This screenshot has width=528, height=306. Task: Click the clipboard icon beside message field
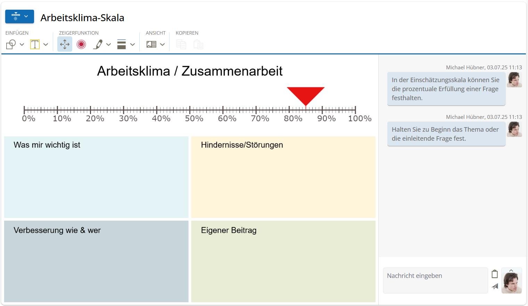(495, 274)
